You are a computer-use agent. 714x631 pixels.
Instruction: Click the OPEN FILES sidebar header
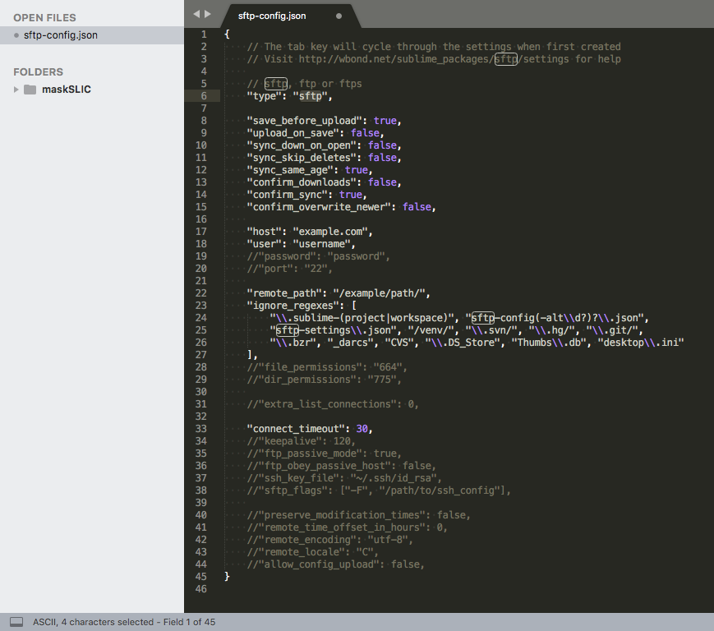coord(44,17)
